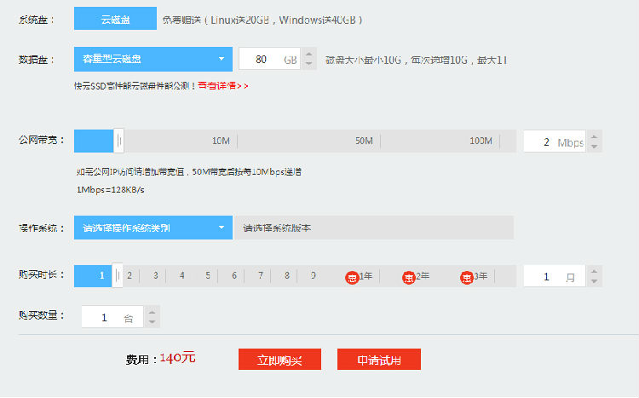Click the bandwidth Mbps input field
Image resolution: width=639 pixels, height=398 pixels.
click(554, 141)
